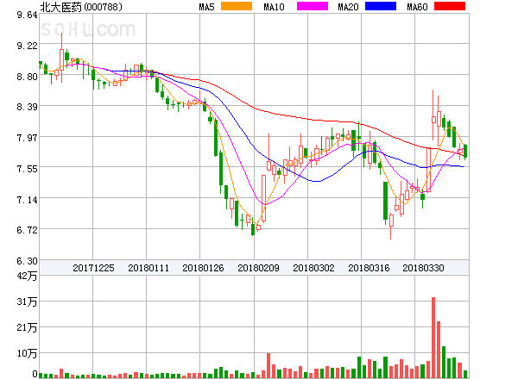Click the 8.80 price axis label
Viewport: 518px width, 379px height.
(27, 77)
